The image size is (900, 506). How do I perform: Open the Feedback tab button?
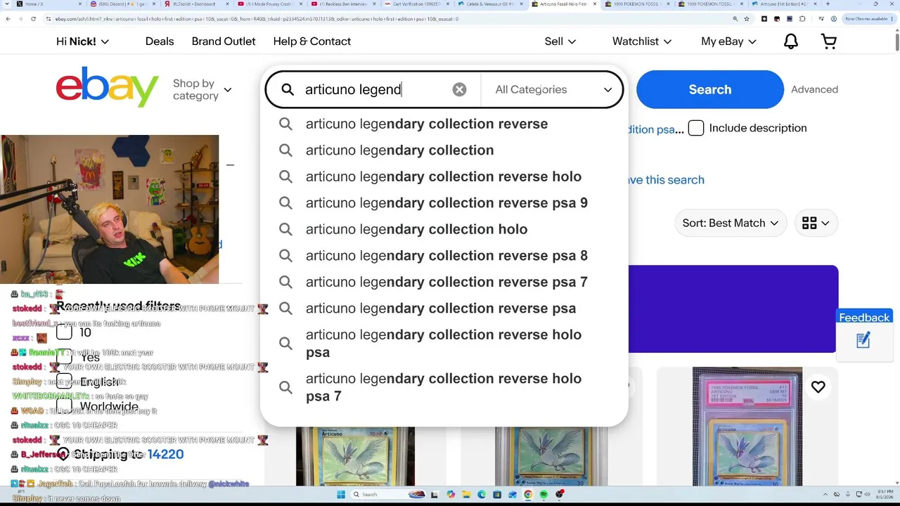point(864,318)
